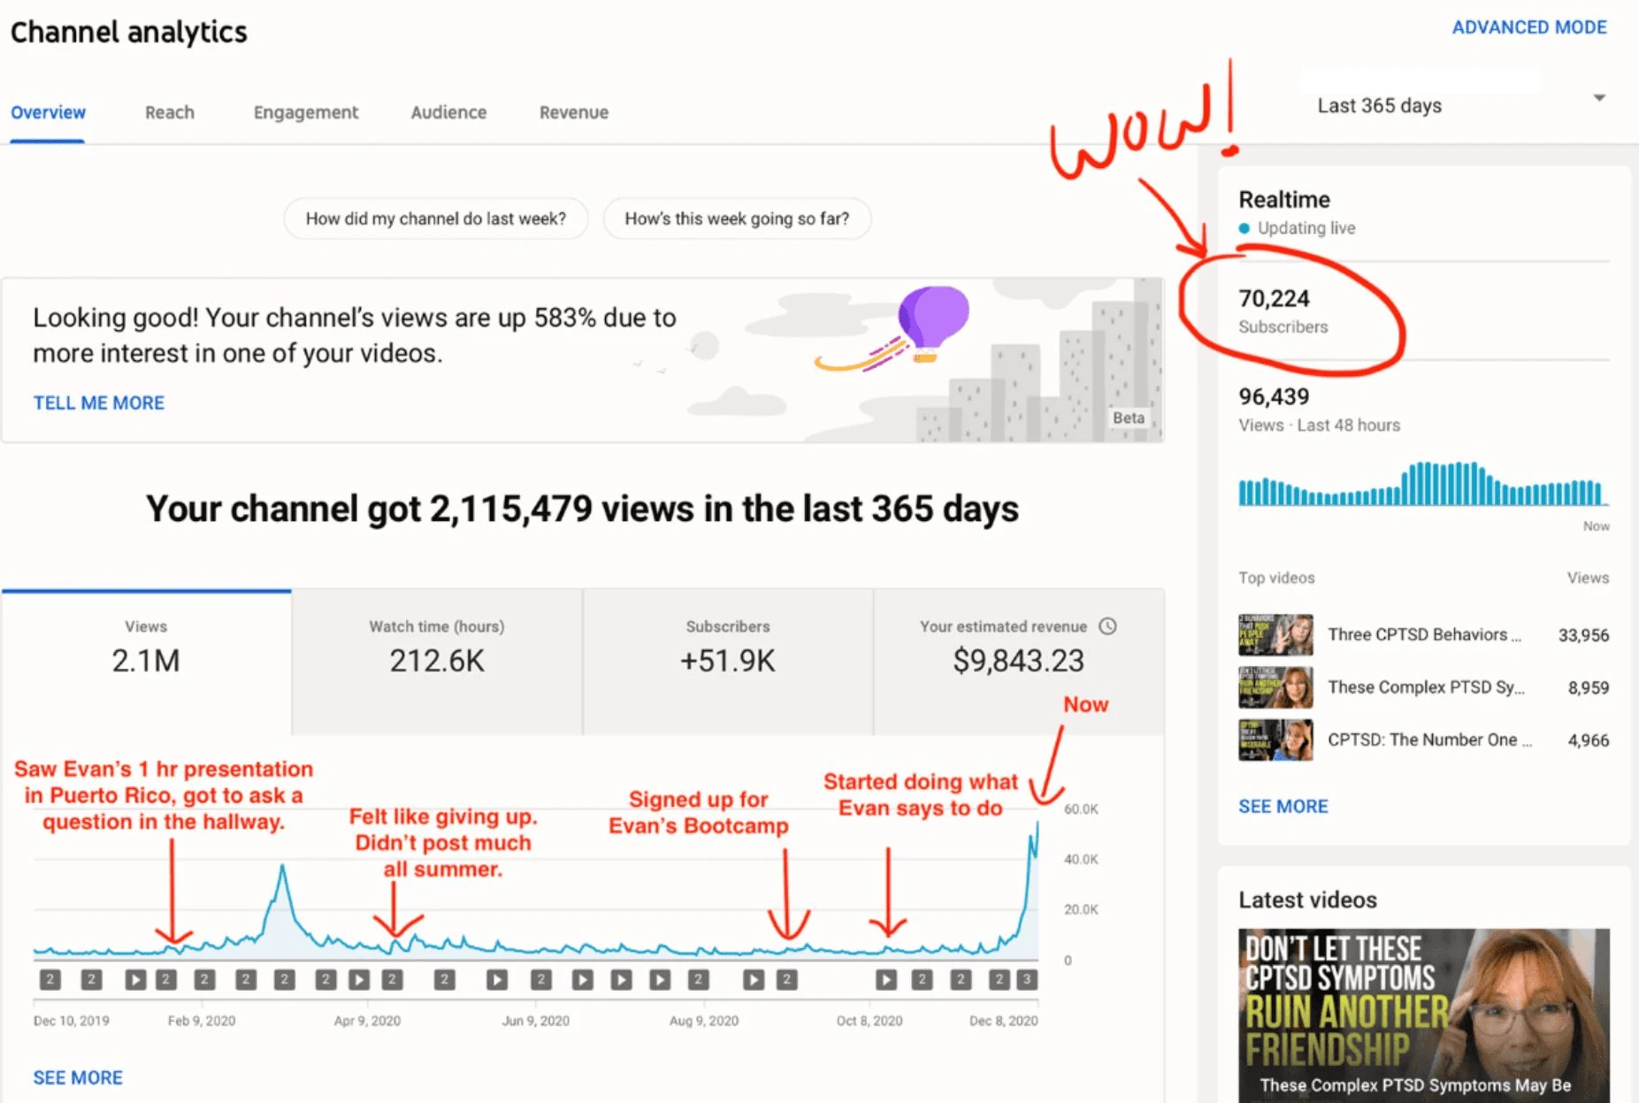Click the 60.0K y-axis label
This screenshot has width=1639, height=1103.
click(1081, 808)
